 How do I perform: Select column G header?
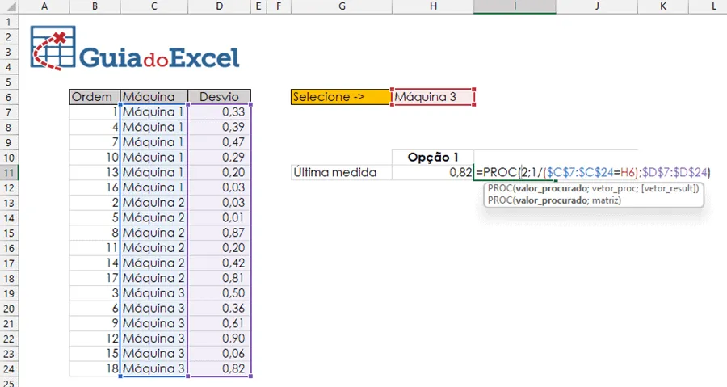342,6
